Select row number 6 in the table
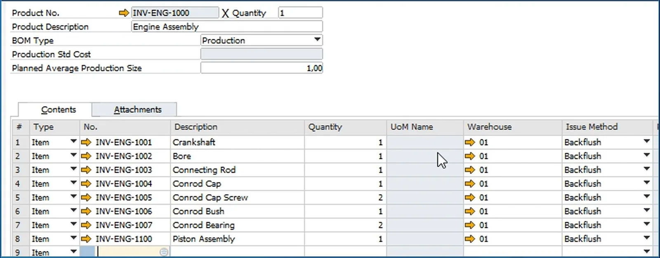Image resolution: width=660 pixels, height=258 pixels. tap(20, 211)
